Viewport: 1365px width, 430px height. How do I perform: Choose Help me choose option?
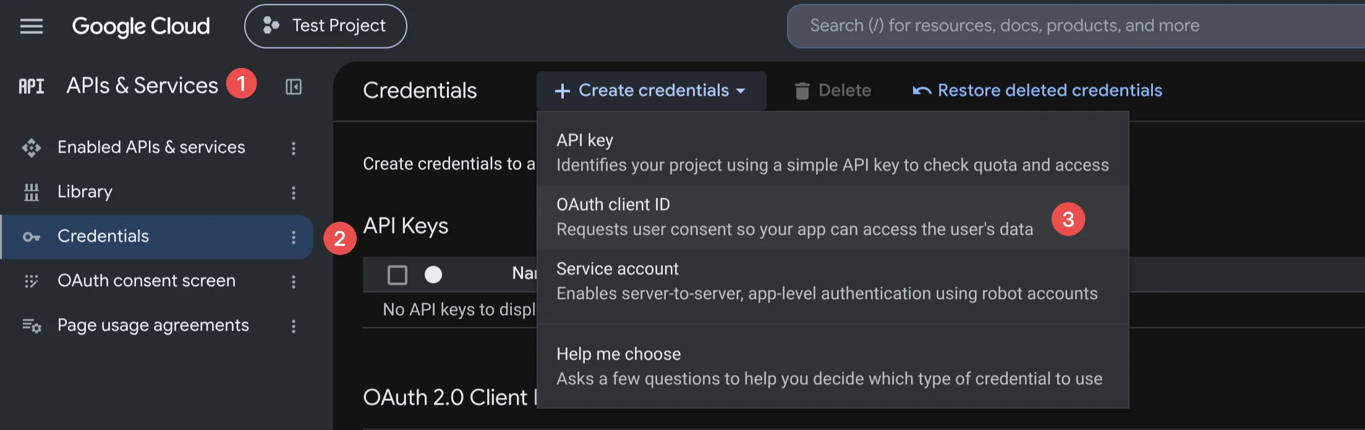(833, 366)
